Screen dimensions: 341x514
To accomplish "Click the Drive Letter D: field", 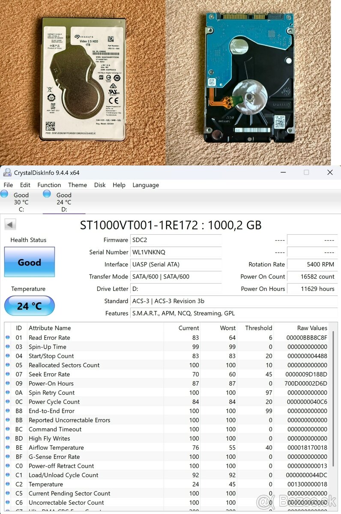I will tap(176, 289).
